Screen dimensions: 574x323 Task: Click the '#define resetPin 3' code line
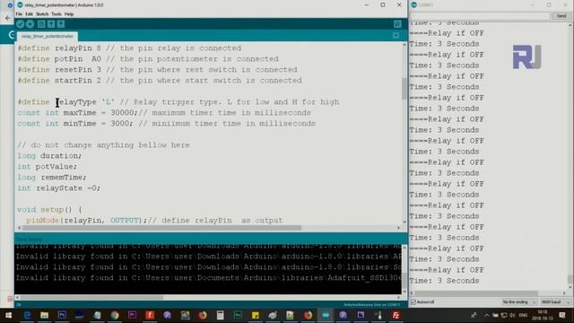(158, 70)
